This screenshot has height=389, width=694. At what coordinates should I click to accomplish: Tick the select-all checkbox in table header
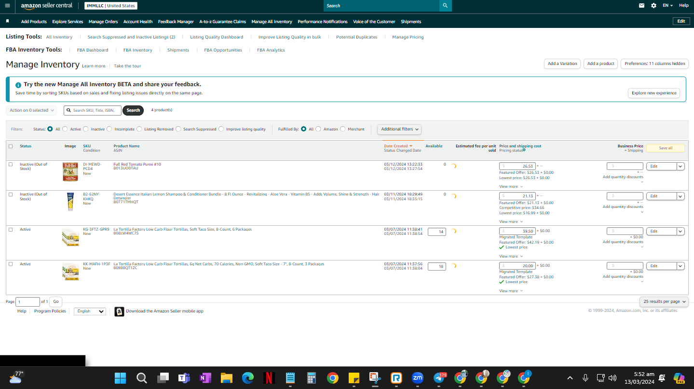coord(11,146)
